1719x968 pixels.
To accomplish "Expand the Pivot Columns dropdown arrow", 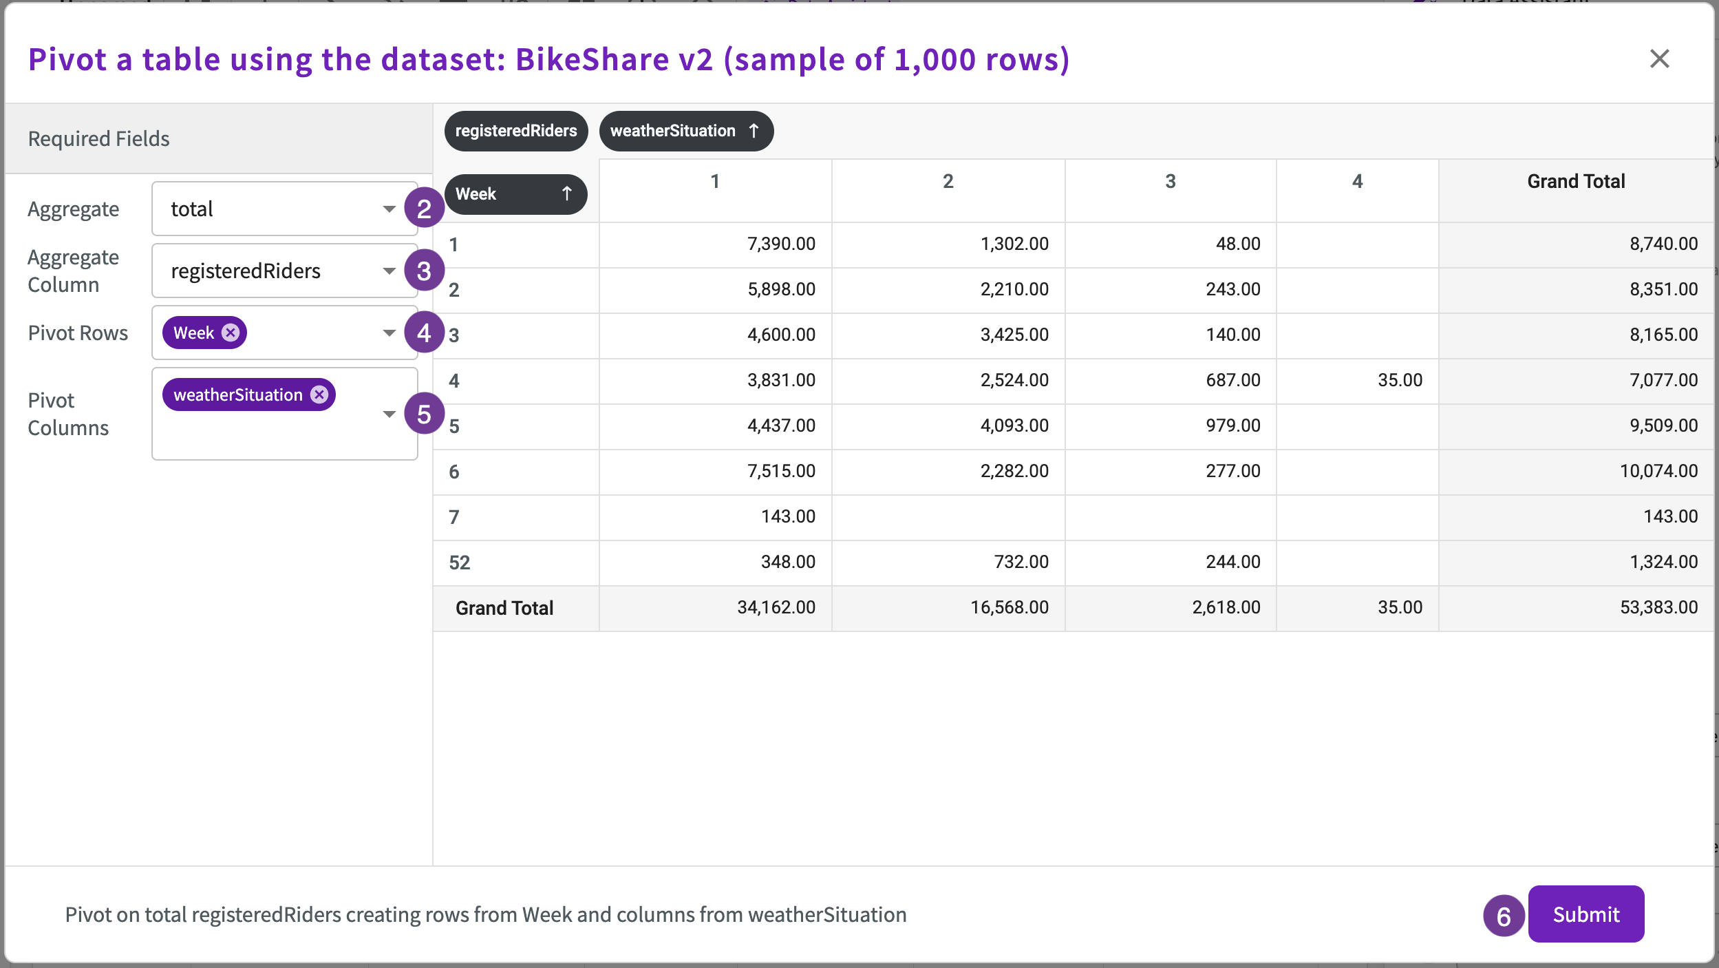I will tap(389, 414).
